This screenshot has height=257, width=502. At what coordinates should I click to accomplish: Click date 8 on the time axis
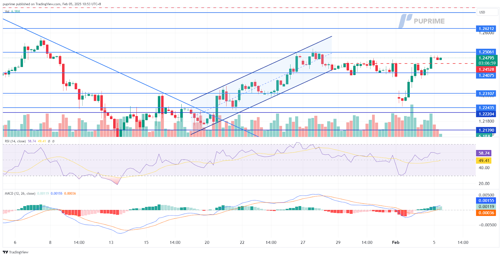[x=50, y=243]
